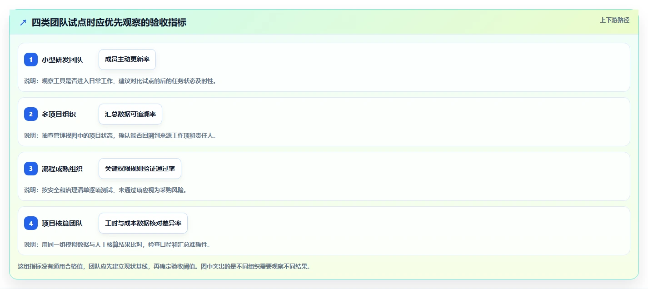
Task: Click the number 2 badge
Action: tap(31, 114)
